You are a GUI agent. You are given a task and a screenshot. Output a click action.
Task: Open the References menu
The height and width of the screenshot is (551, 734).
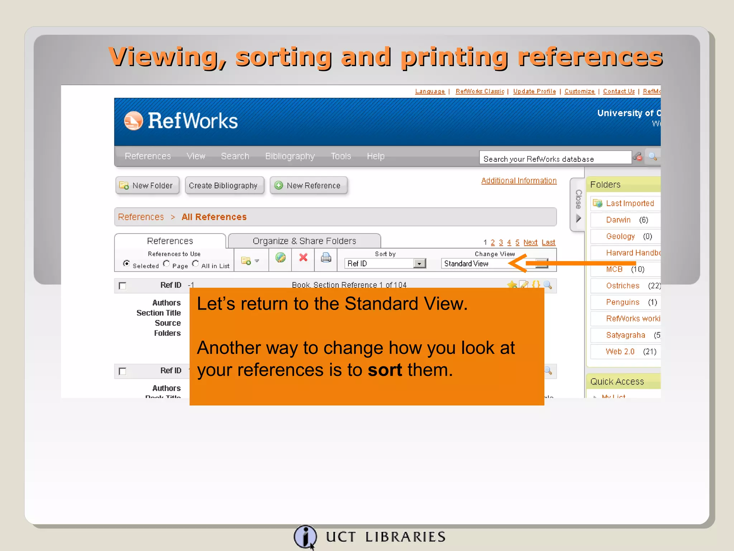point(148,156)
